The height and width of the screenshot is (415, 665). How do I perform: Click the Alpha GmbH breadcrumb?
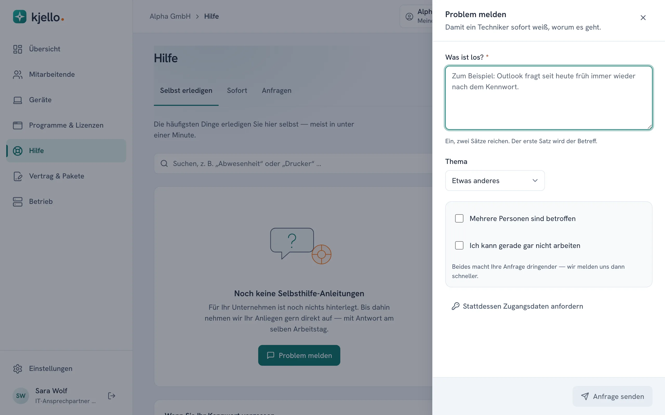(170, 16)
